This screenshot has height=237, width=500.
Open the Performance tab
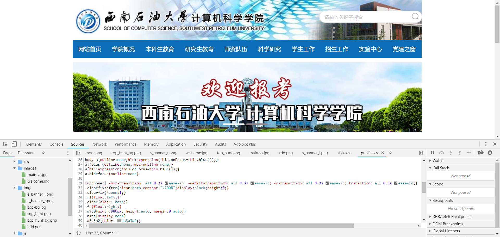(126, 144)
